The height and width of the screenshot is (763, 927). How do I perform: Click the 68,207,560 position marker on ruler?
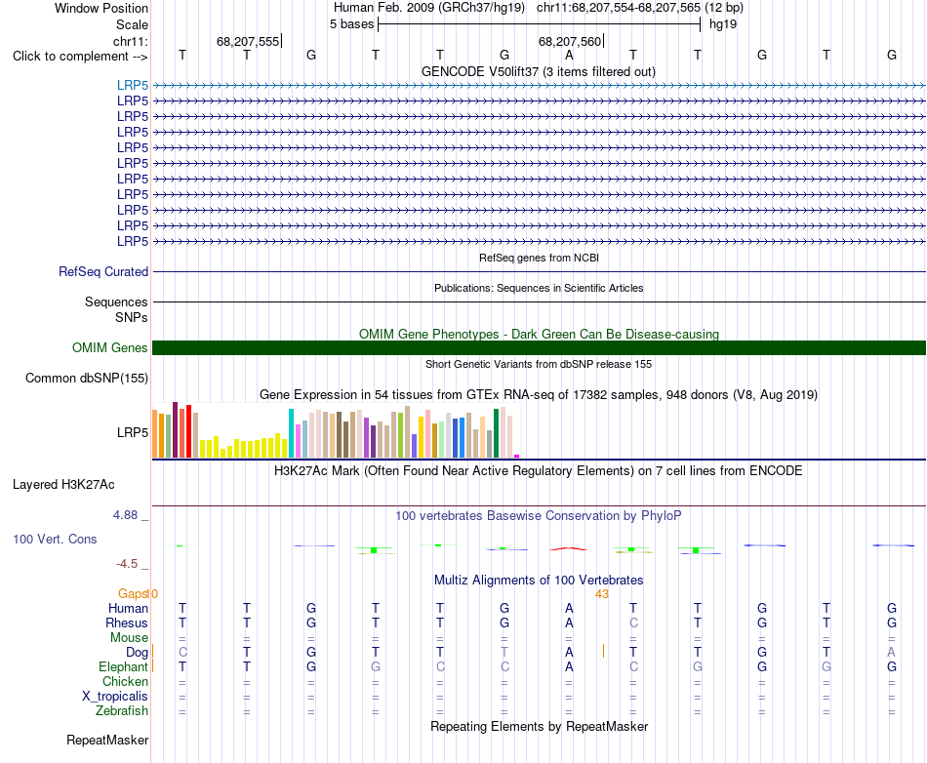click(570, 41)
